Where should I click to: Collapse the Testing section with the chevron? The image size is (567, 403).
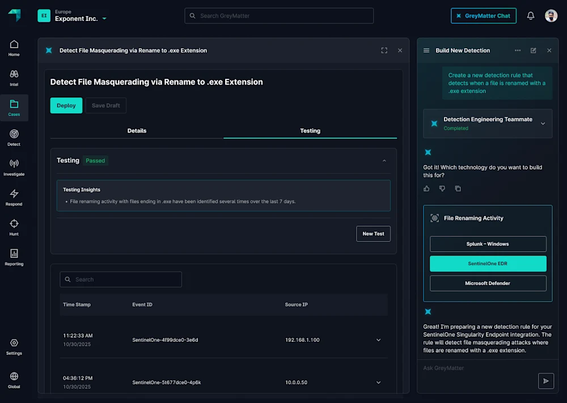click(384, 160)
